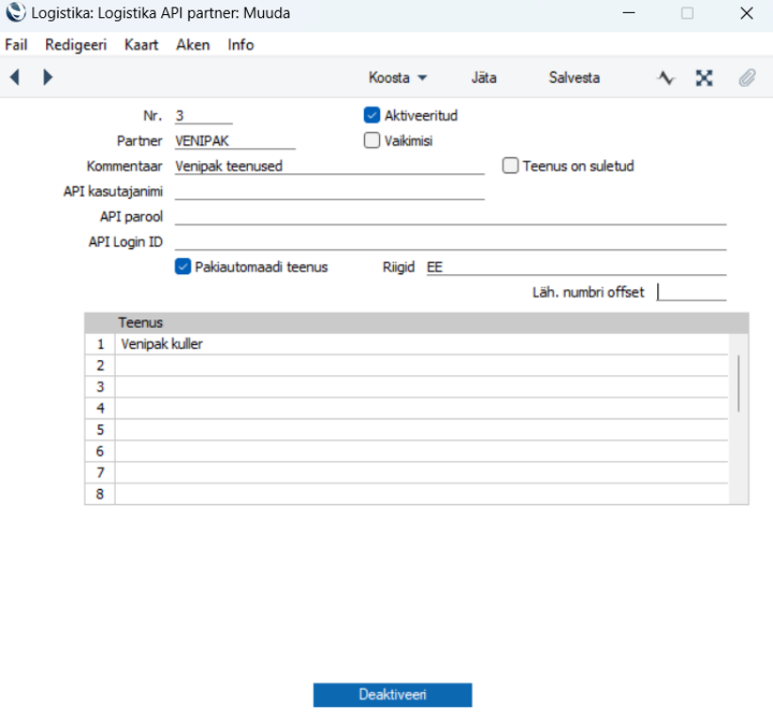Screen dimensions: 773x721
Task: Click row number 5 in the table
Action: click(100, 430)
